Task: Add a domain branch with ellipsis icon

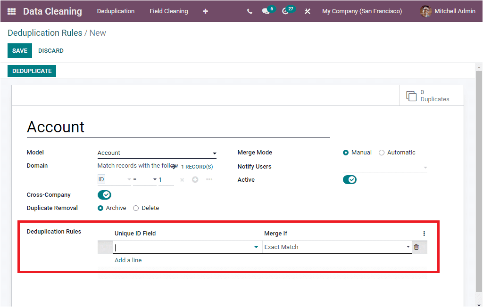Action: (x=209, y=179)
